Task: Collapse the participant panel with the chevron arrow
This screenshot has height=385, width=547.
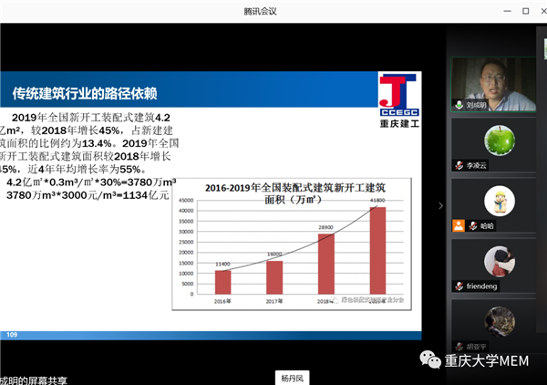Action: click(440, 205)
